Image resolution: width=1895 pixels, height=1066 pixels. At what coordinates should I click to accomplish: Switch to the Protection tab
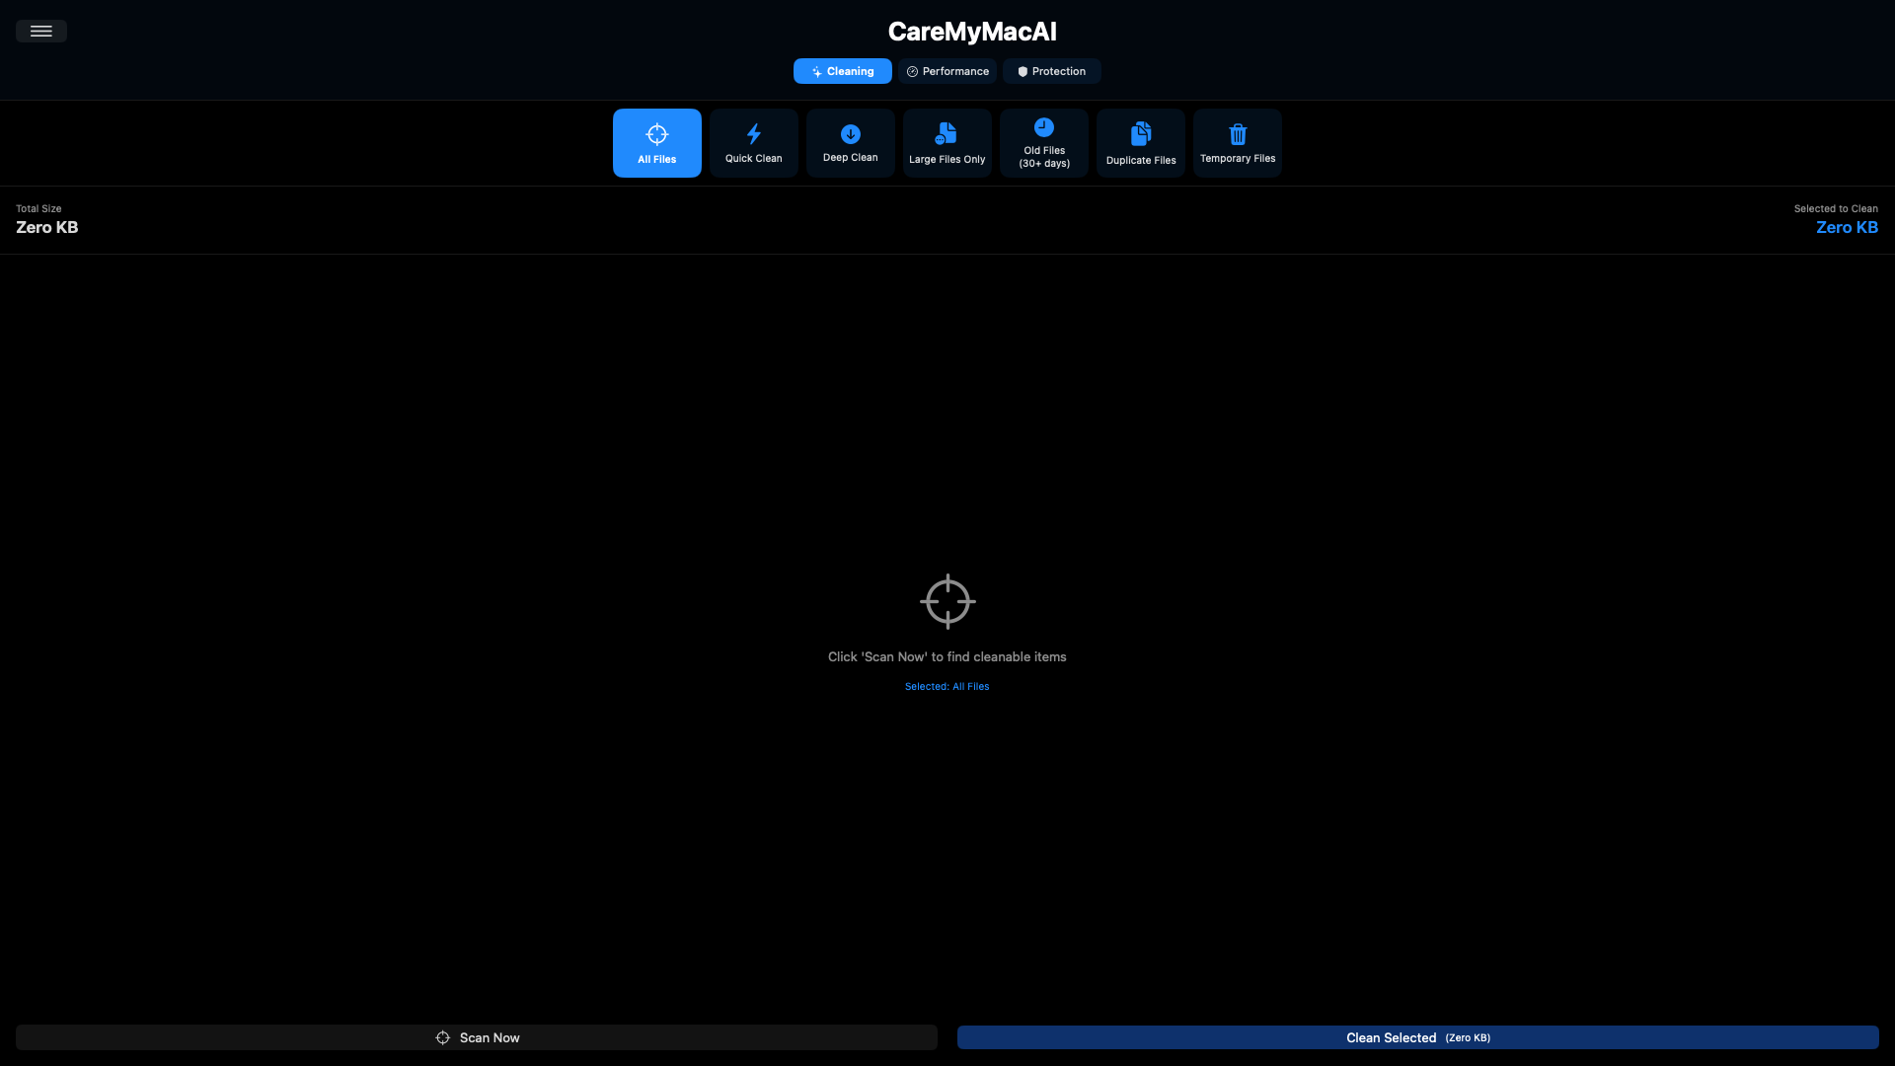click(x=1051, y=71)
